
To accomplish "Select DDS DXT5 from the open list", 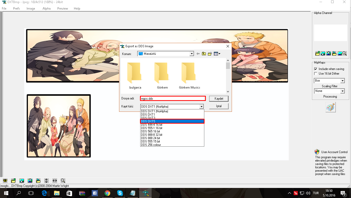I will click(x=172, y=121).
